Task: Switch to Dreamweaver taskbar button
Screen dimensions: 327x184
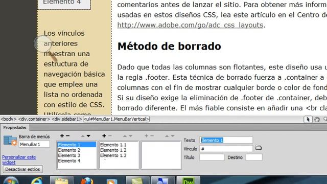Action: pyautogui.click(x=189, y=180)
